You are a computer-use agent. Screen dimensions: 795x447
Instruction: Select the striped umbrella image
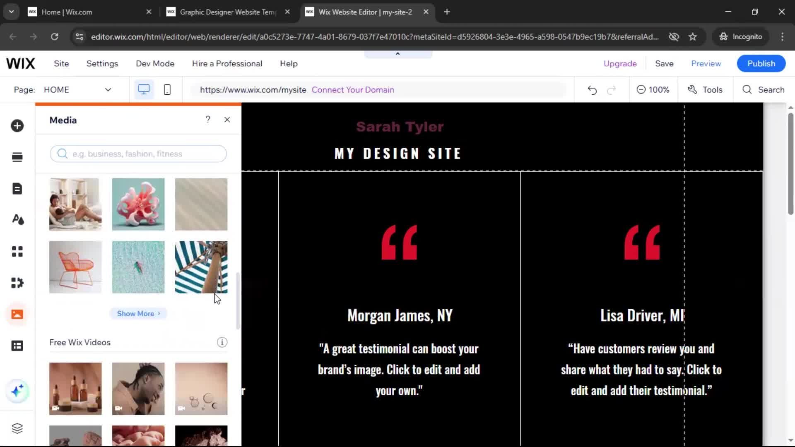click(201, 267)
